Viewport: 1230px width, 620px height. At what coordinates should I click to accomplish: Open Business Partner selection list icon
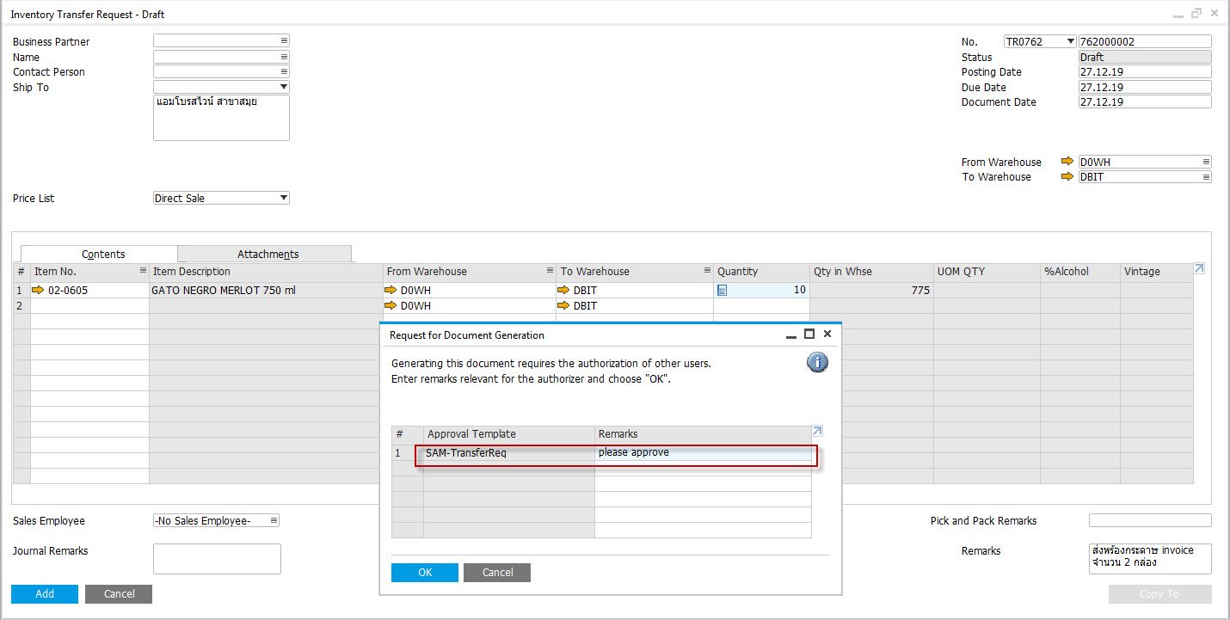click(x=284, y=41)
